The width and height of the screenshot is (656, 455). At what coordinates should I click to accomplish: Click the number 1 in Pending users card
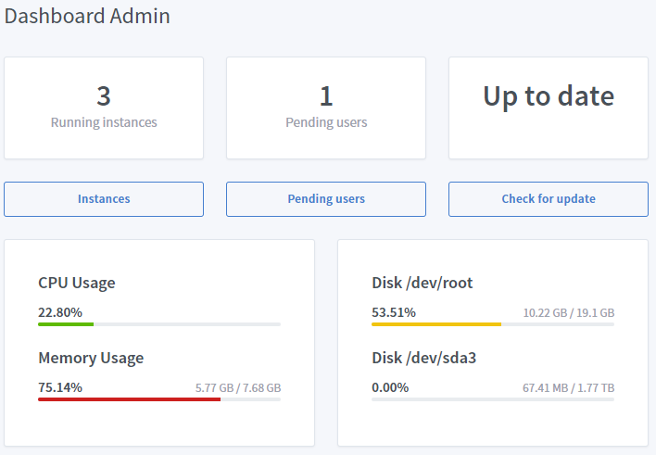pos(326,95)
